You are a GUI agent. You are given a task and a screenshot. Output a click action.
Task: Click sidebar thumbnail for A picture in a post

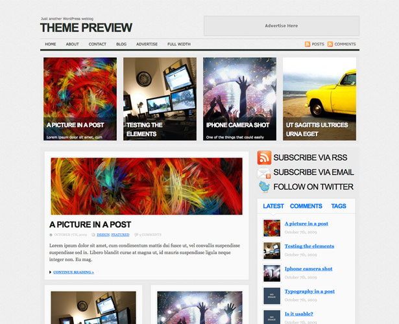pos(272,228)
